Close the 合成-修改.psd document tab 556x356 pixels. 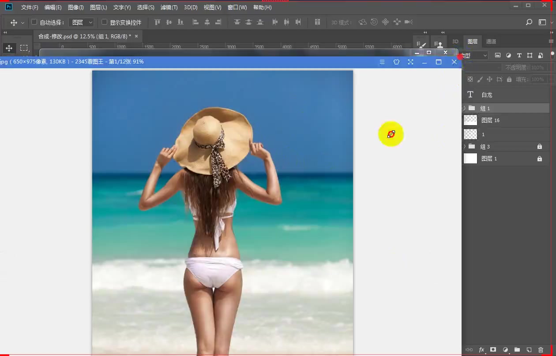136,36
